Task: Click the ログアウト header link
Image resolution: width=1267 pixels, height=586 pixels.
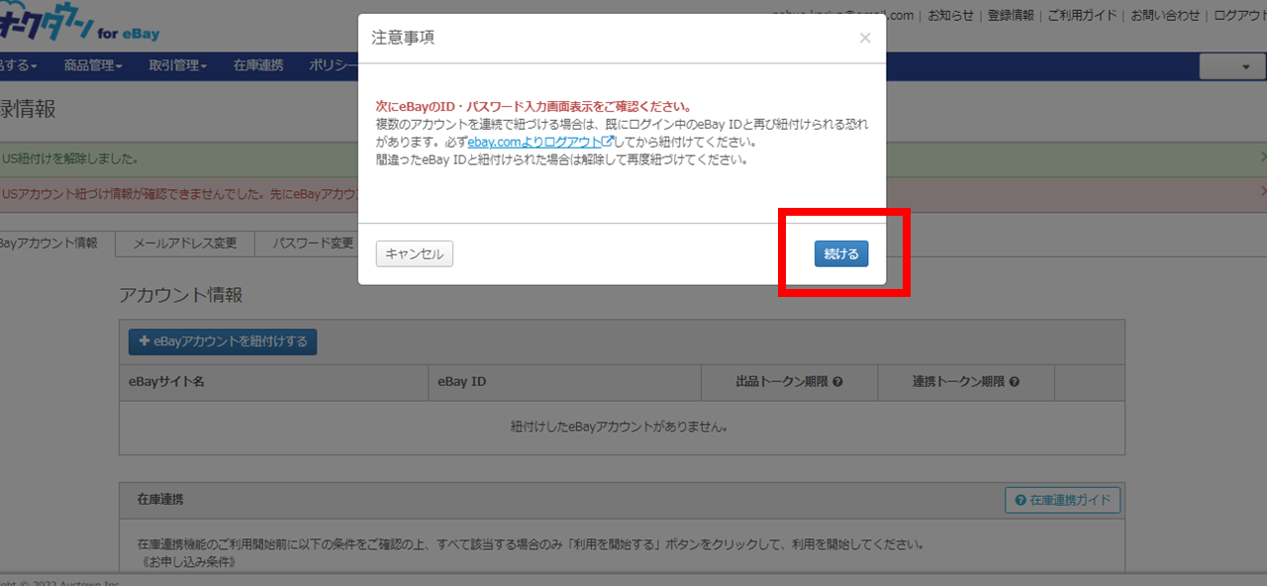Action: click(1239, 16)
